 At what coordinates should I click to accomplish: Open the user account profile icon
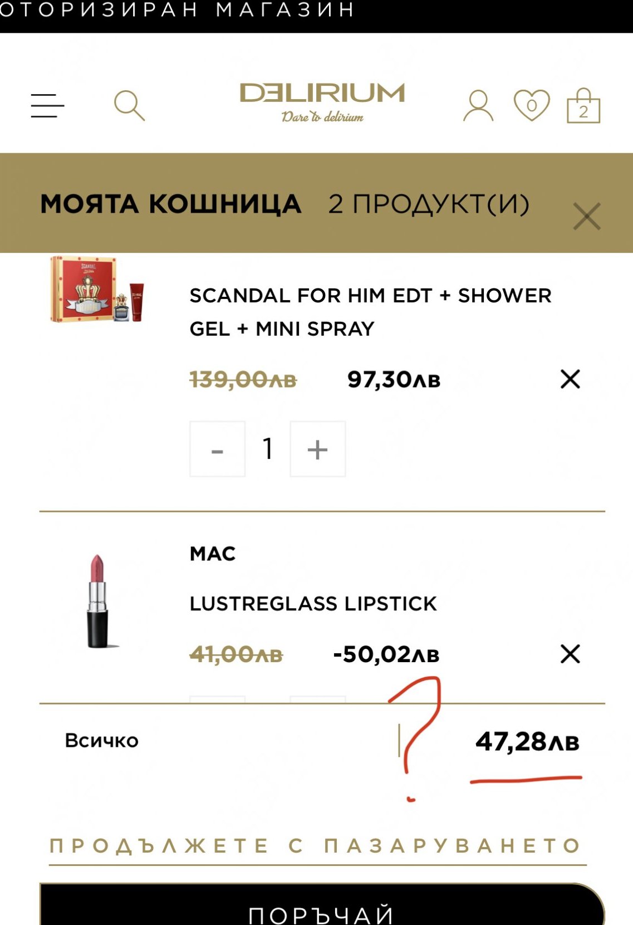(478, 105)
